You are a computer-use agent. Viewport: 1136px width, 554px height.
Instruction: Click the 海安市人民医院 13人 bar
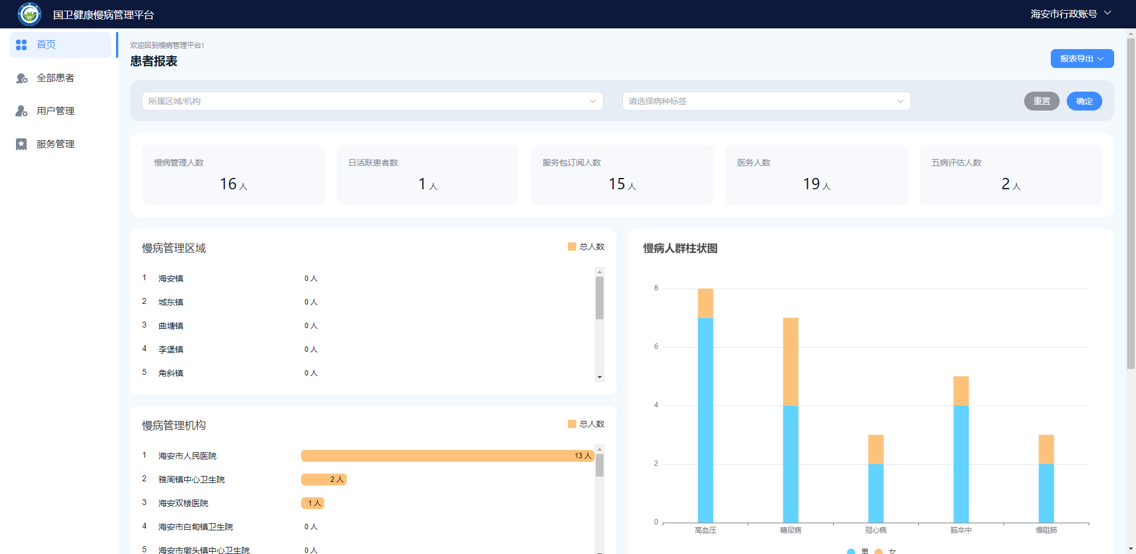point(447,456)
